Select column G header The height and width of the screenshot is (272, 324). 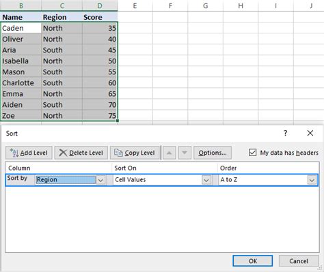(206, 5)
